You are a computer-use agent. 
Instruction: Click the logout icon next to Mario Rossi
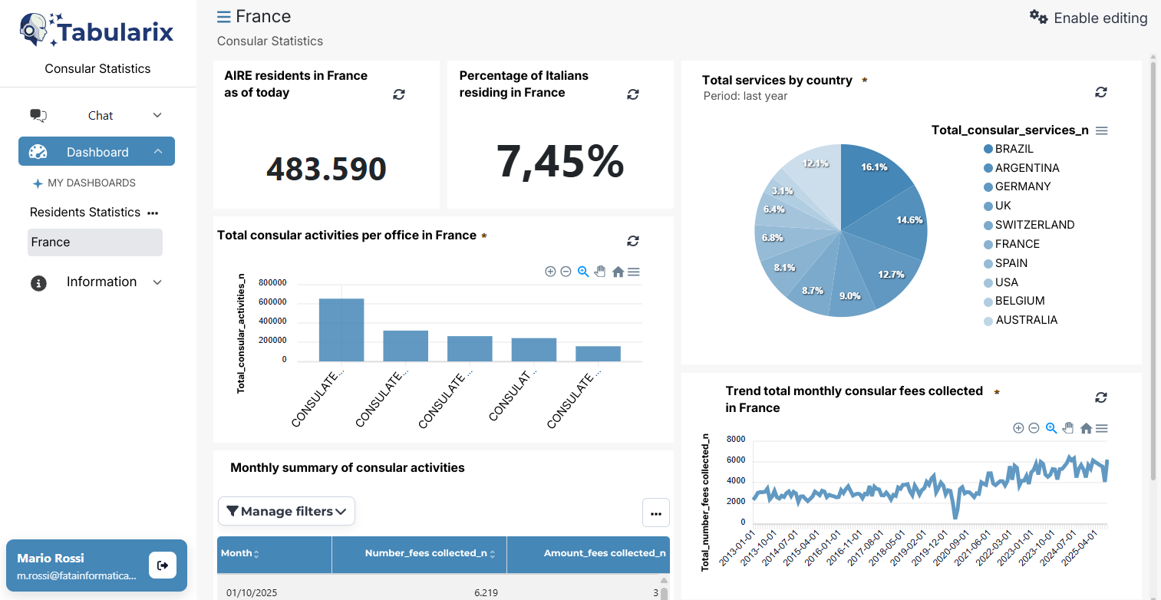click(x=163, y=565)
